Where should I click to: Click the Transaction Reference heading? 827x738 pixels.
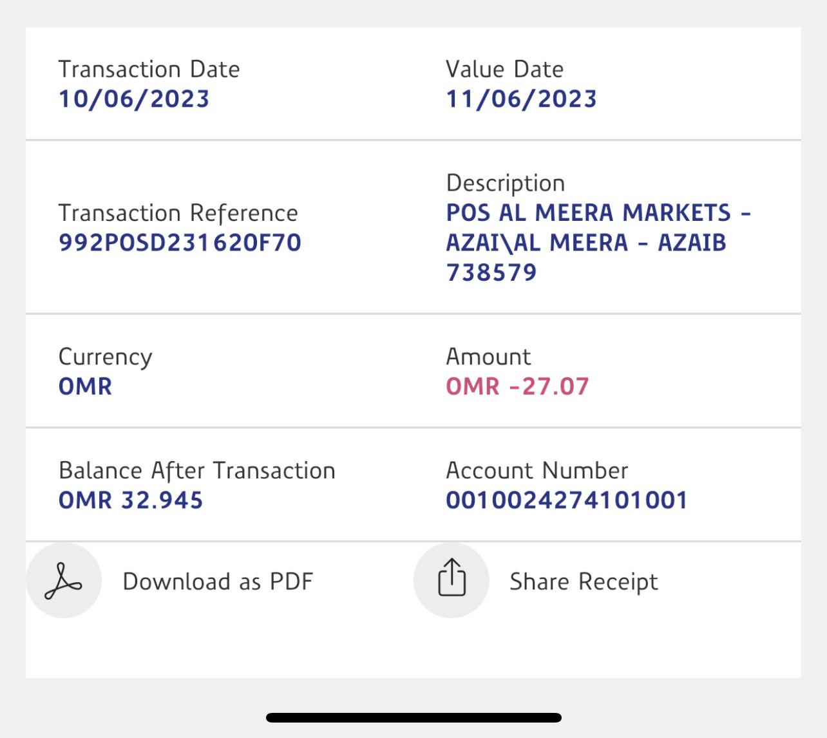(x=178, y=213)
